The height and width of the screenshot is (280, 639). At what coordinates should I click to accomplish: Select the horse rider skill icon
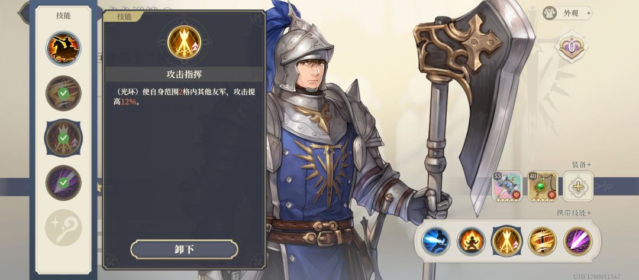63,48
